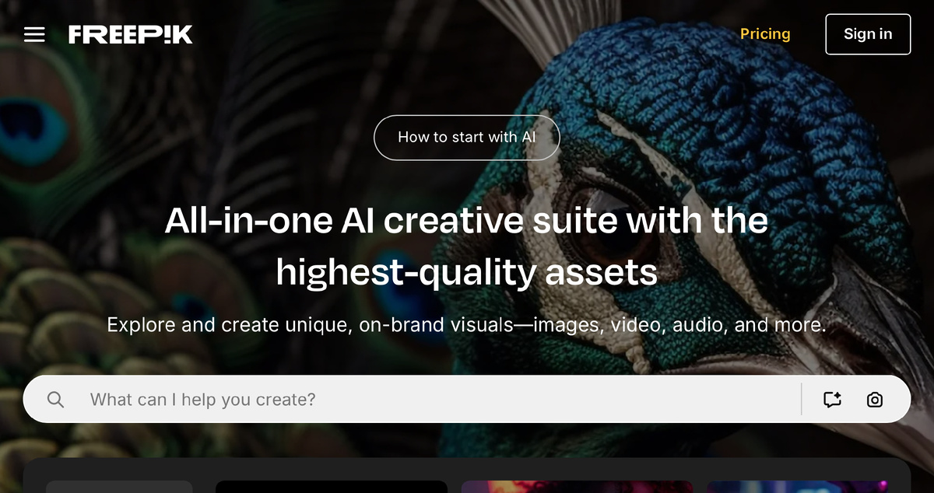Click the magnifying glass search icon
Screen dimensions: 934x493
click(55, 400)
